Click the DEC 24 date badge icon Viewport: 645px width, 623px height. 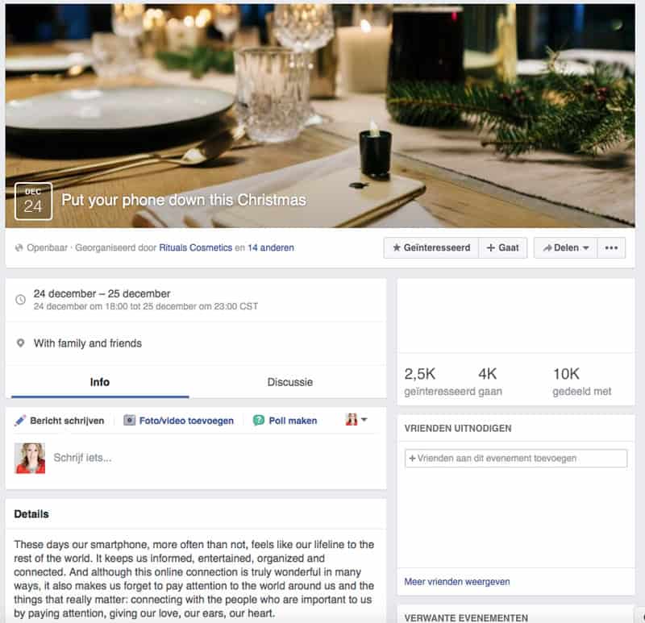click(x=33, y=201)
